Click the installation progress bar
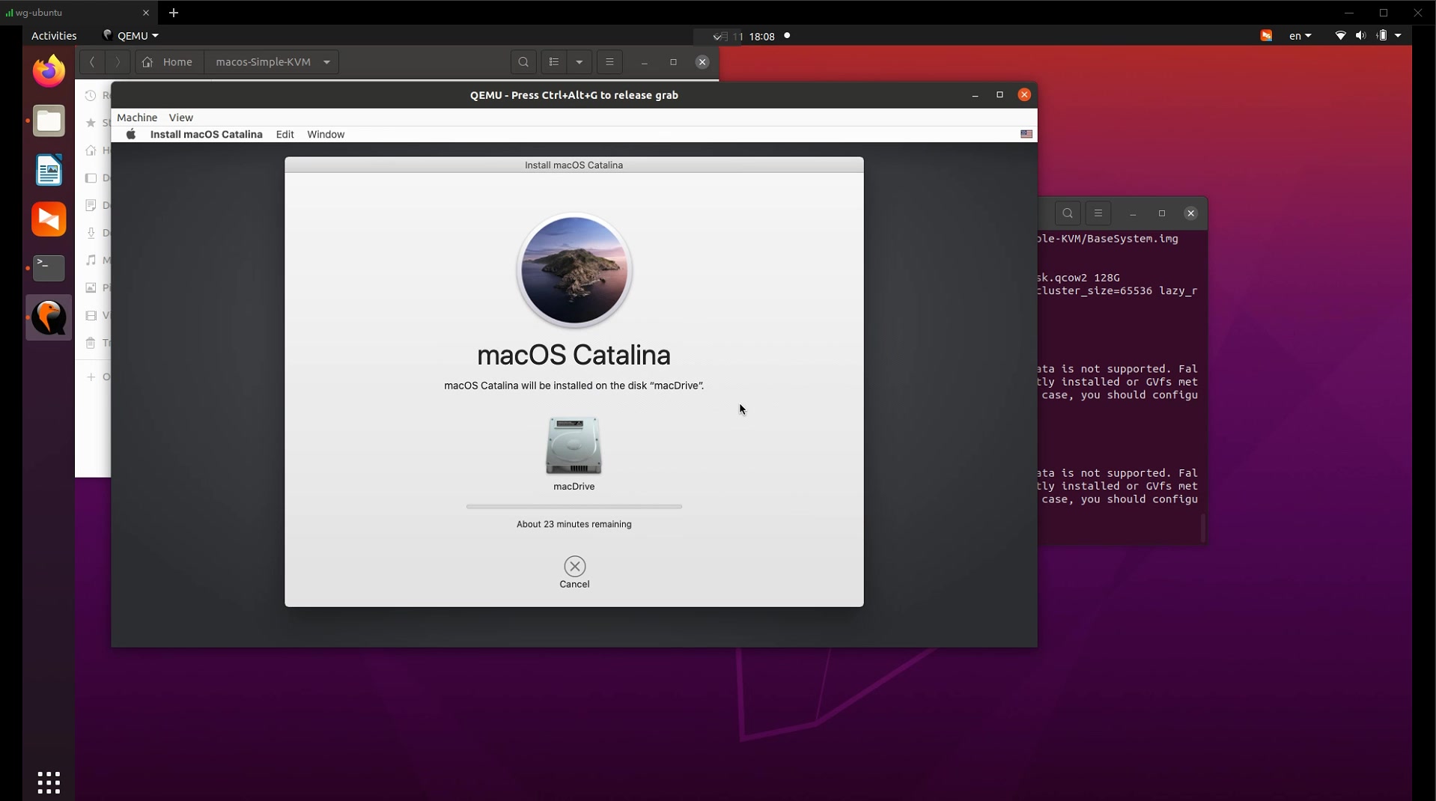 (x=574, y=507)
